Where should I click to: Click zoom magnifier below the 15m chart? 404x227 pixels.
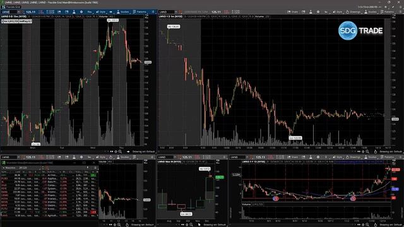tap(120, 151)
